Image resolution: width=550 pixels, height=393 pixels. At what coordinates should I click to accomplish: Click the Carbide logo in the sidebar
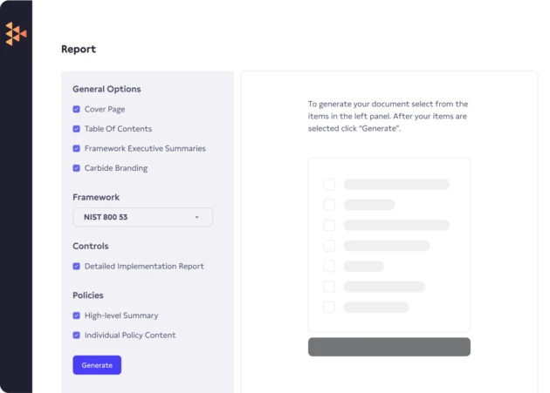click(x=16, y=33)
